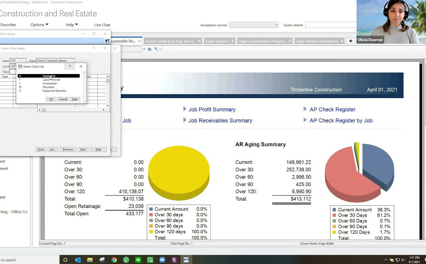Click OK in the Union Class List dialog
Viewport: 426px width, 264px height.
(51, 99)
